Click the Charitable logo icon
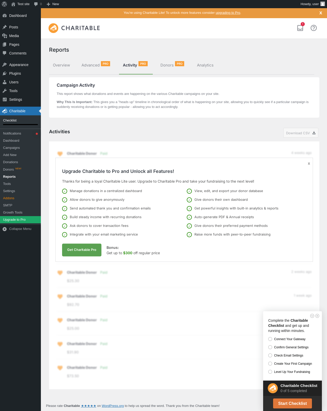 [x=53, y=28]
